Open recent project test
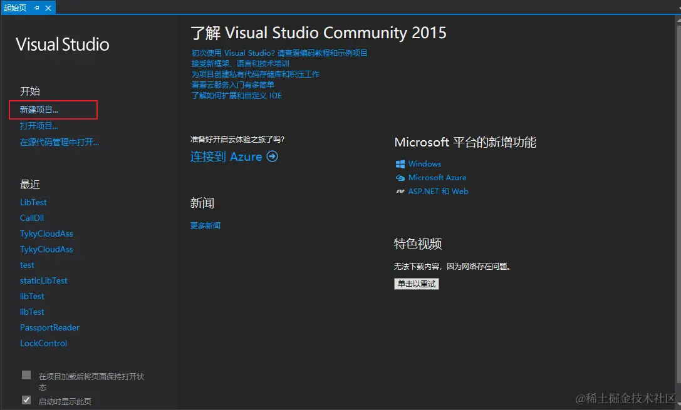Viewport: 681px width, 410px height. 27,265
